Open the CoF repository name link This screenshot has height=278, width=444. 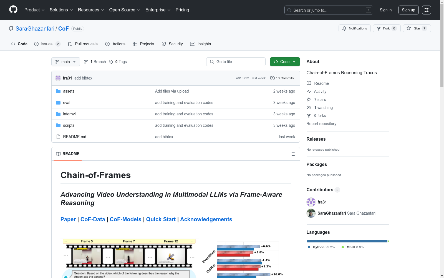[x=64, y=29]
